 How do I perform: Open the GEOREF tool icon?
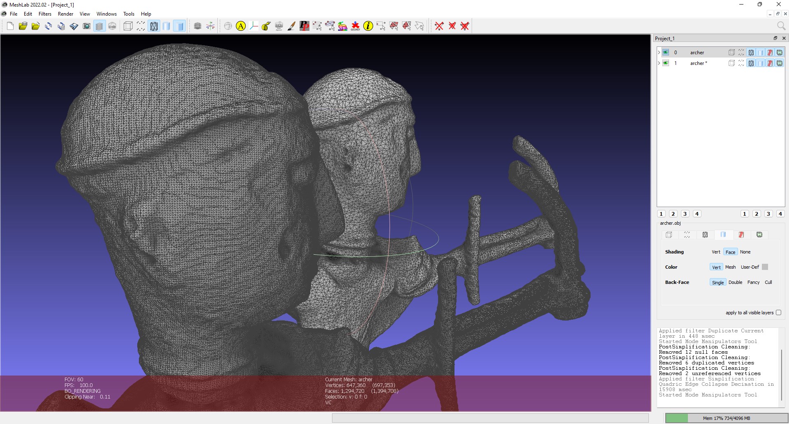(356, 26)
